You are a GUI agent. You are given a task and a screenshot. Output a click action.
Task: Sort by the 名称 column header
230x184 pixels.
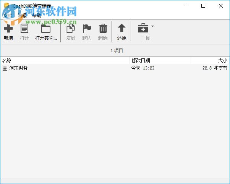65,60
